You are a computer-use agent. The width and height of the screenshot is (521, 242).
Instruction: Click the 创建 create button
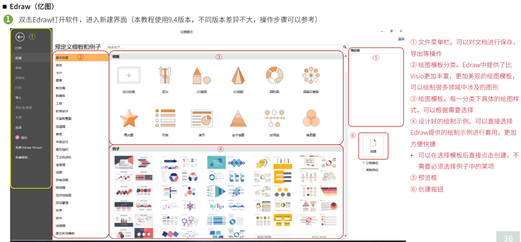point(373,146)
